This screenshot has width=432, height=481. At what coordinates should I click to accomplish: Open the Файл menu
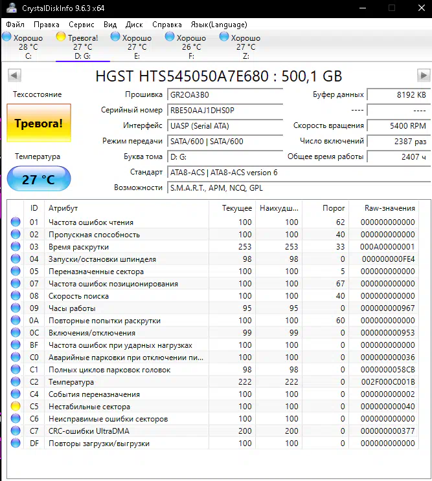coord(15,25)
